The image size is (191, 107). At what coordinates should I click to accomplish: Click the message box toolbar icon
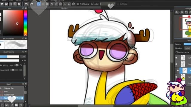6,4
